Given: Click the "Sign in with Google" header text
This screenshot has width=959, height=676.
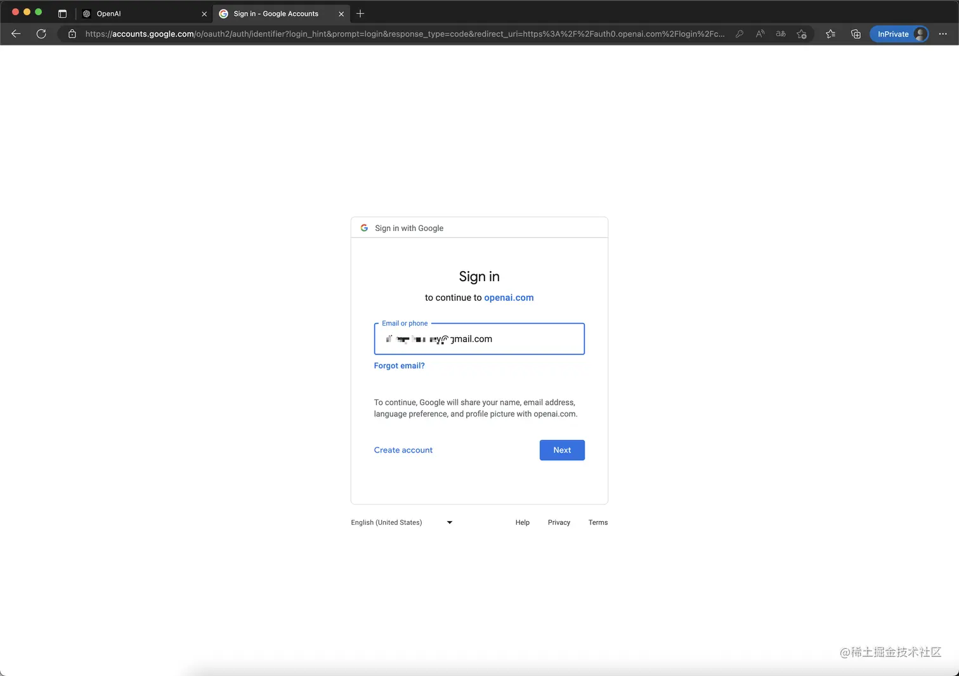Looking at the screenshot, I should click(409, 228).
